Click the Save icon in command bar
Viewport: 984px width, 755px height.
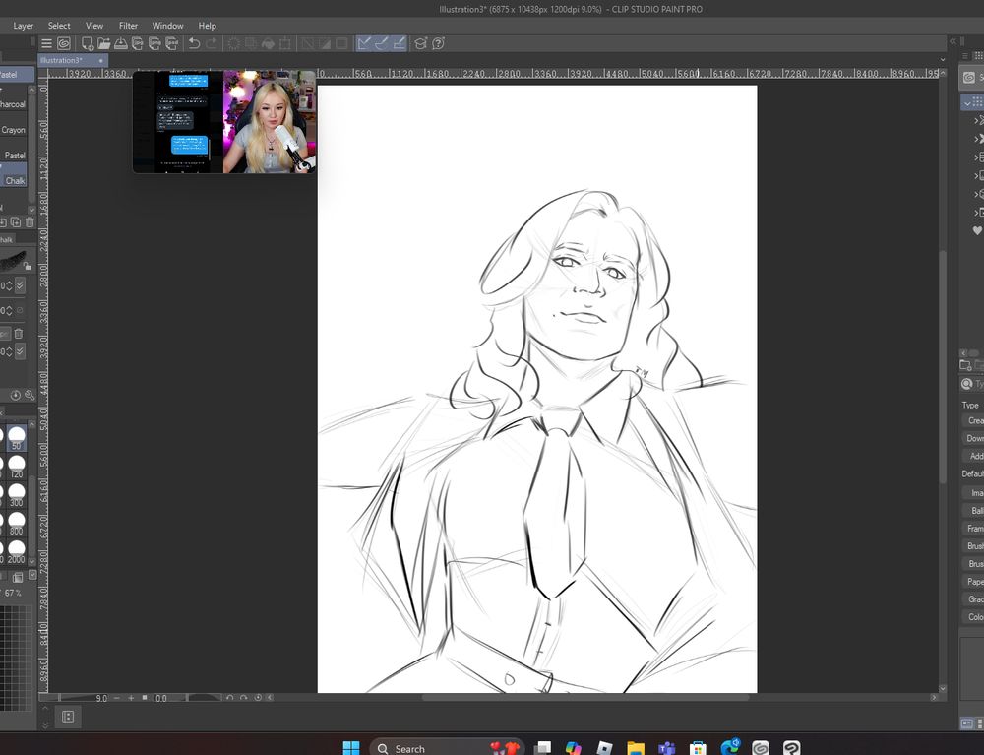coord(120,43)
